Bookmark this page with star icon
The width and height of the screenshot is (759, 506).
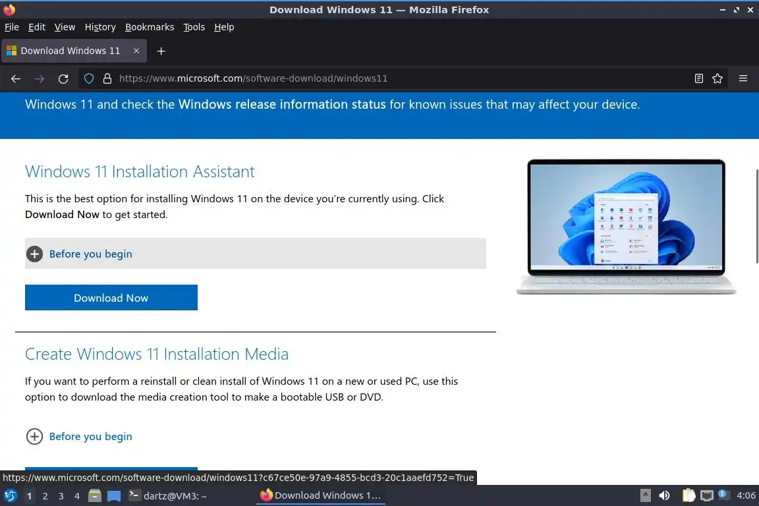[x=717, y=78]
